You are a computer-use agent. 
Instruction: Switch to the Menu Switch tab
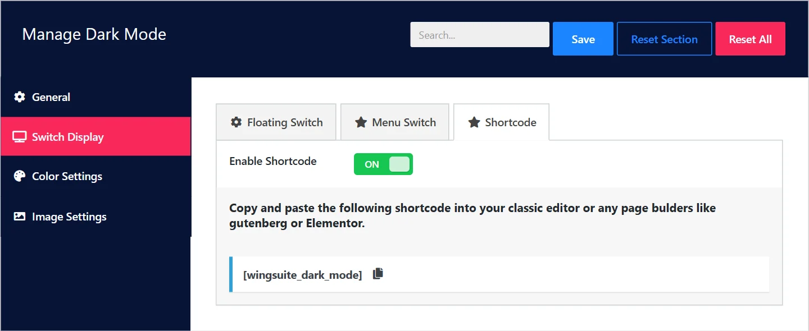coord(395,122)
